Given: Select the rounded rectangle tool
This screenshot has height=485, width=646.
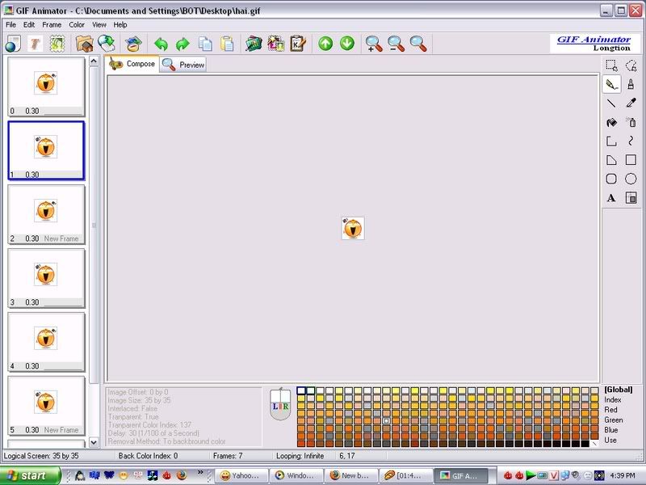Looking at the screenshot, I should pyautogui.click(x=611, y=179).
